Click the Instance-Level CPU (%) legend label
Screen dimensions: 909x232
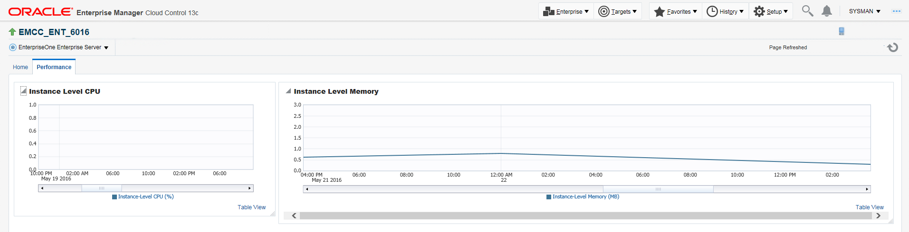(x=146, y=197)
